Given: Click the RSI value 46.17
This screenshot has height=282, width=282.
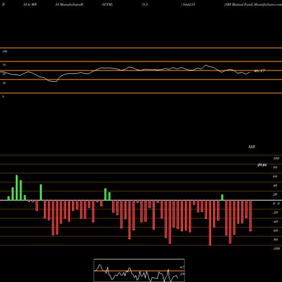Looking at the screenshot, I should tap(259, 71).
